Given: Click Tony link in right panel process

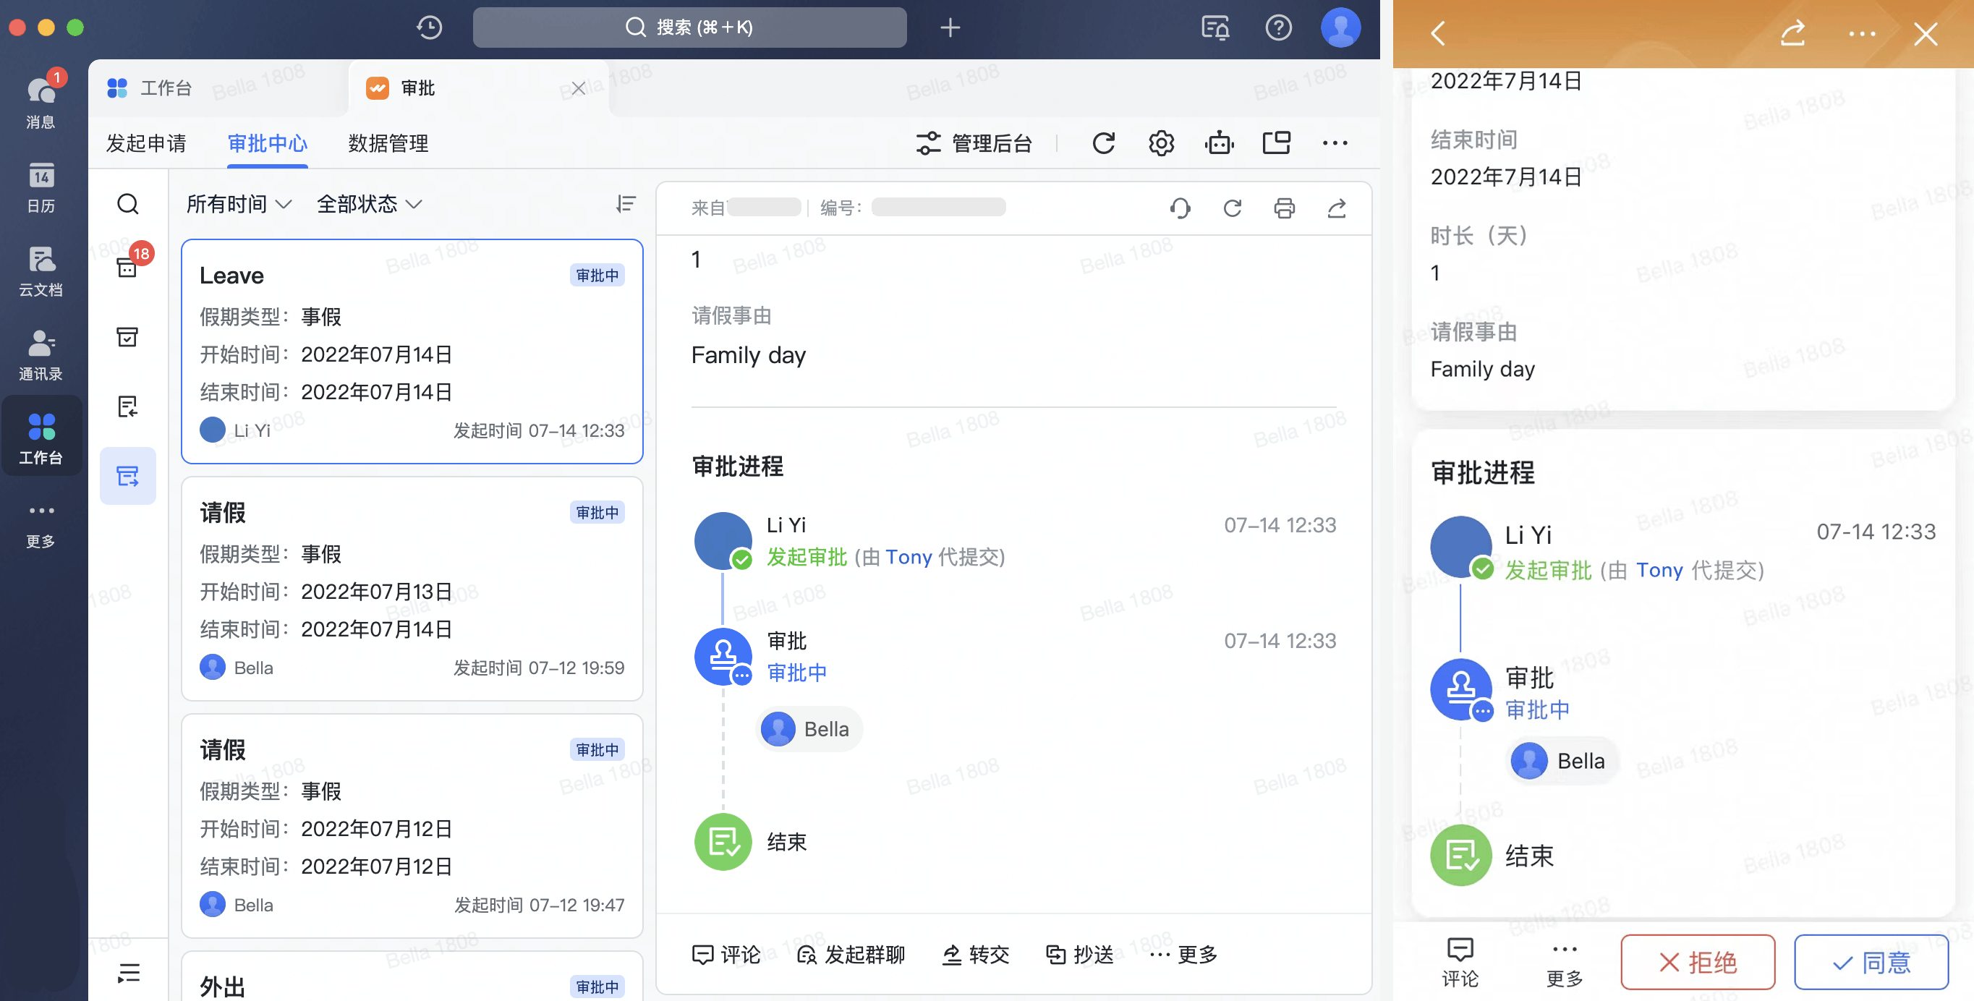Looking at the screenshot, I should coord(1659,570).
